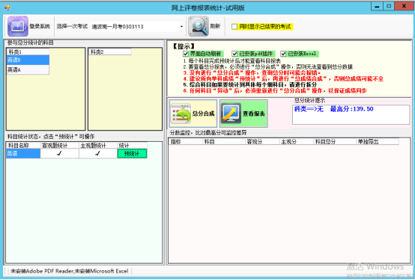Click the 总分合成 button label
Image resolution: width=415 pixels, height=280 pixels.
coord(203,113)
